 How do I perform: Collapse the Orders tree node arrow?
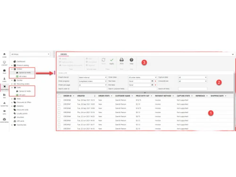point(12,69)
